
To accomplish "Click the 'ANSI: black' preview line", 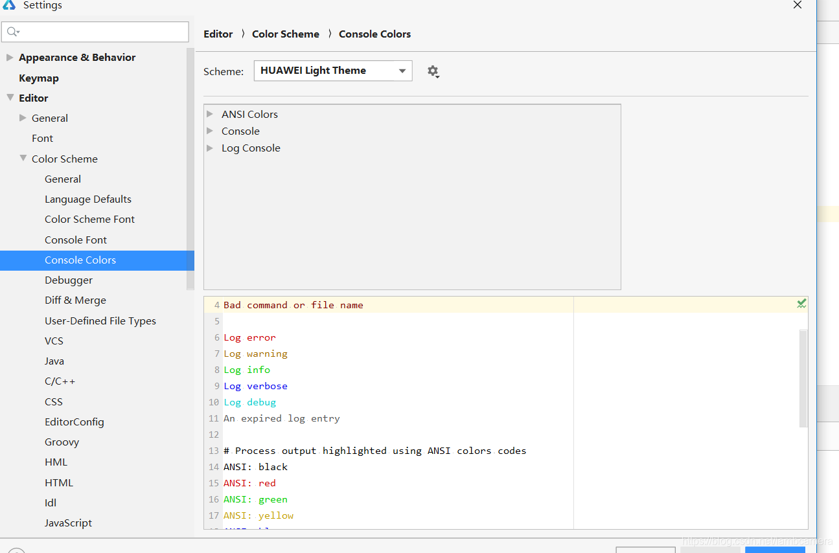I will (255, 467).
